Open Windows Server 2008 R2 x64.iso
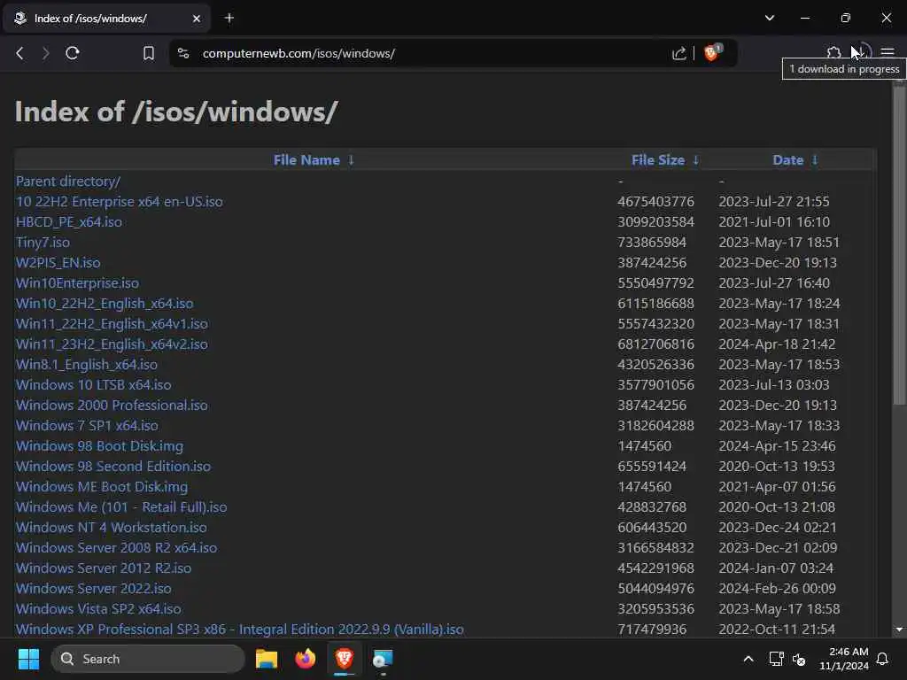The width and height of the screenshot is (907, 680). point(117,547)
